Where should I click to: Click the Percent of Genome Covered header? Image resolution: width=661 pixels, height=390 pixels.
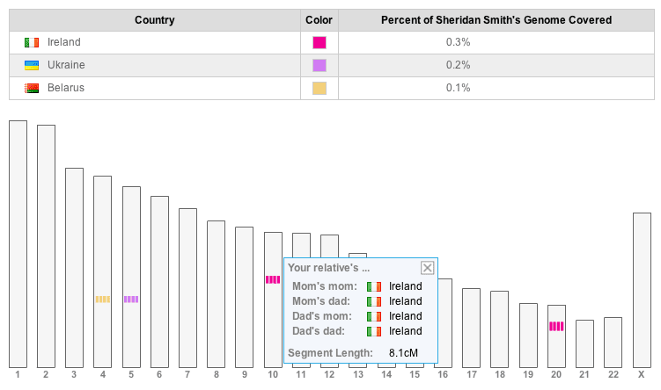(x=496, y=20)
